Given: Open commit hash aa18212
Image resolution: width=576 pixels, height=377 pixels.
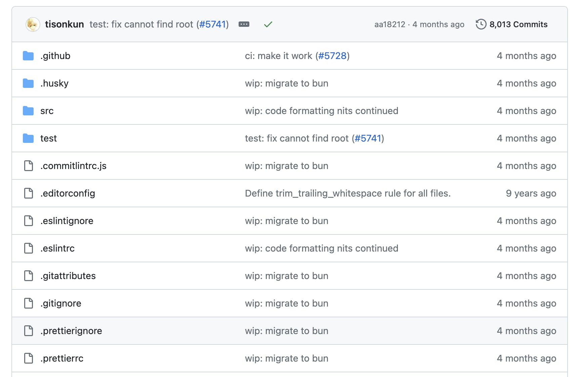Looking at the screenshot, I should (x=390, y=24).
